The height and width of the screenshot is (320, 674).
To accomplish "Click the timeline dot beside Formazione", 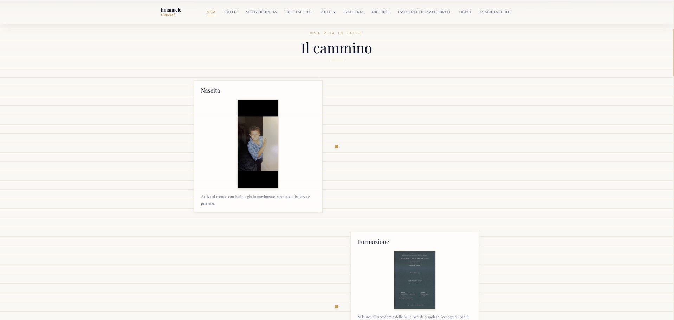I will (336, 307).
